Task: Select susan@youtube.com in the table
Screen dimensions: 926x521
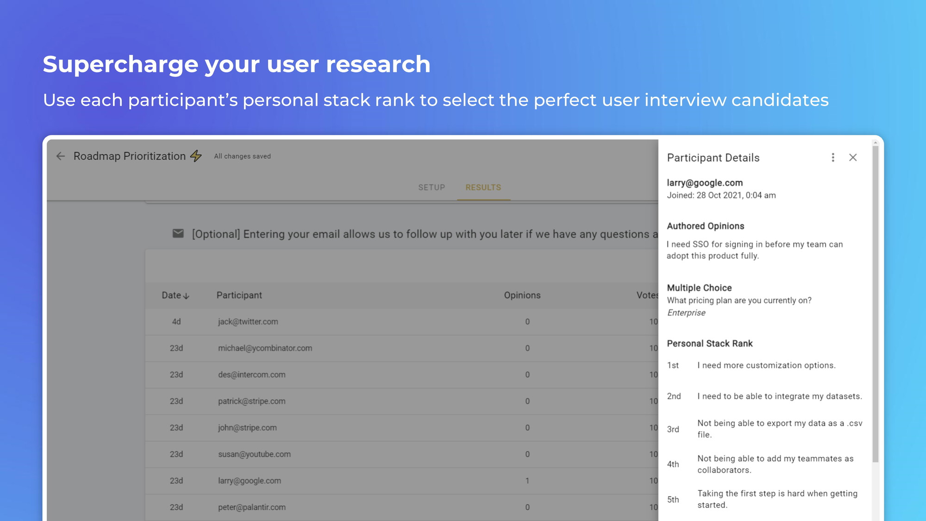Action: [254, 454]
